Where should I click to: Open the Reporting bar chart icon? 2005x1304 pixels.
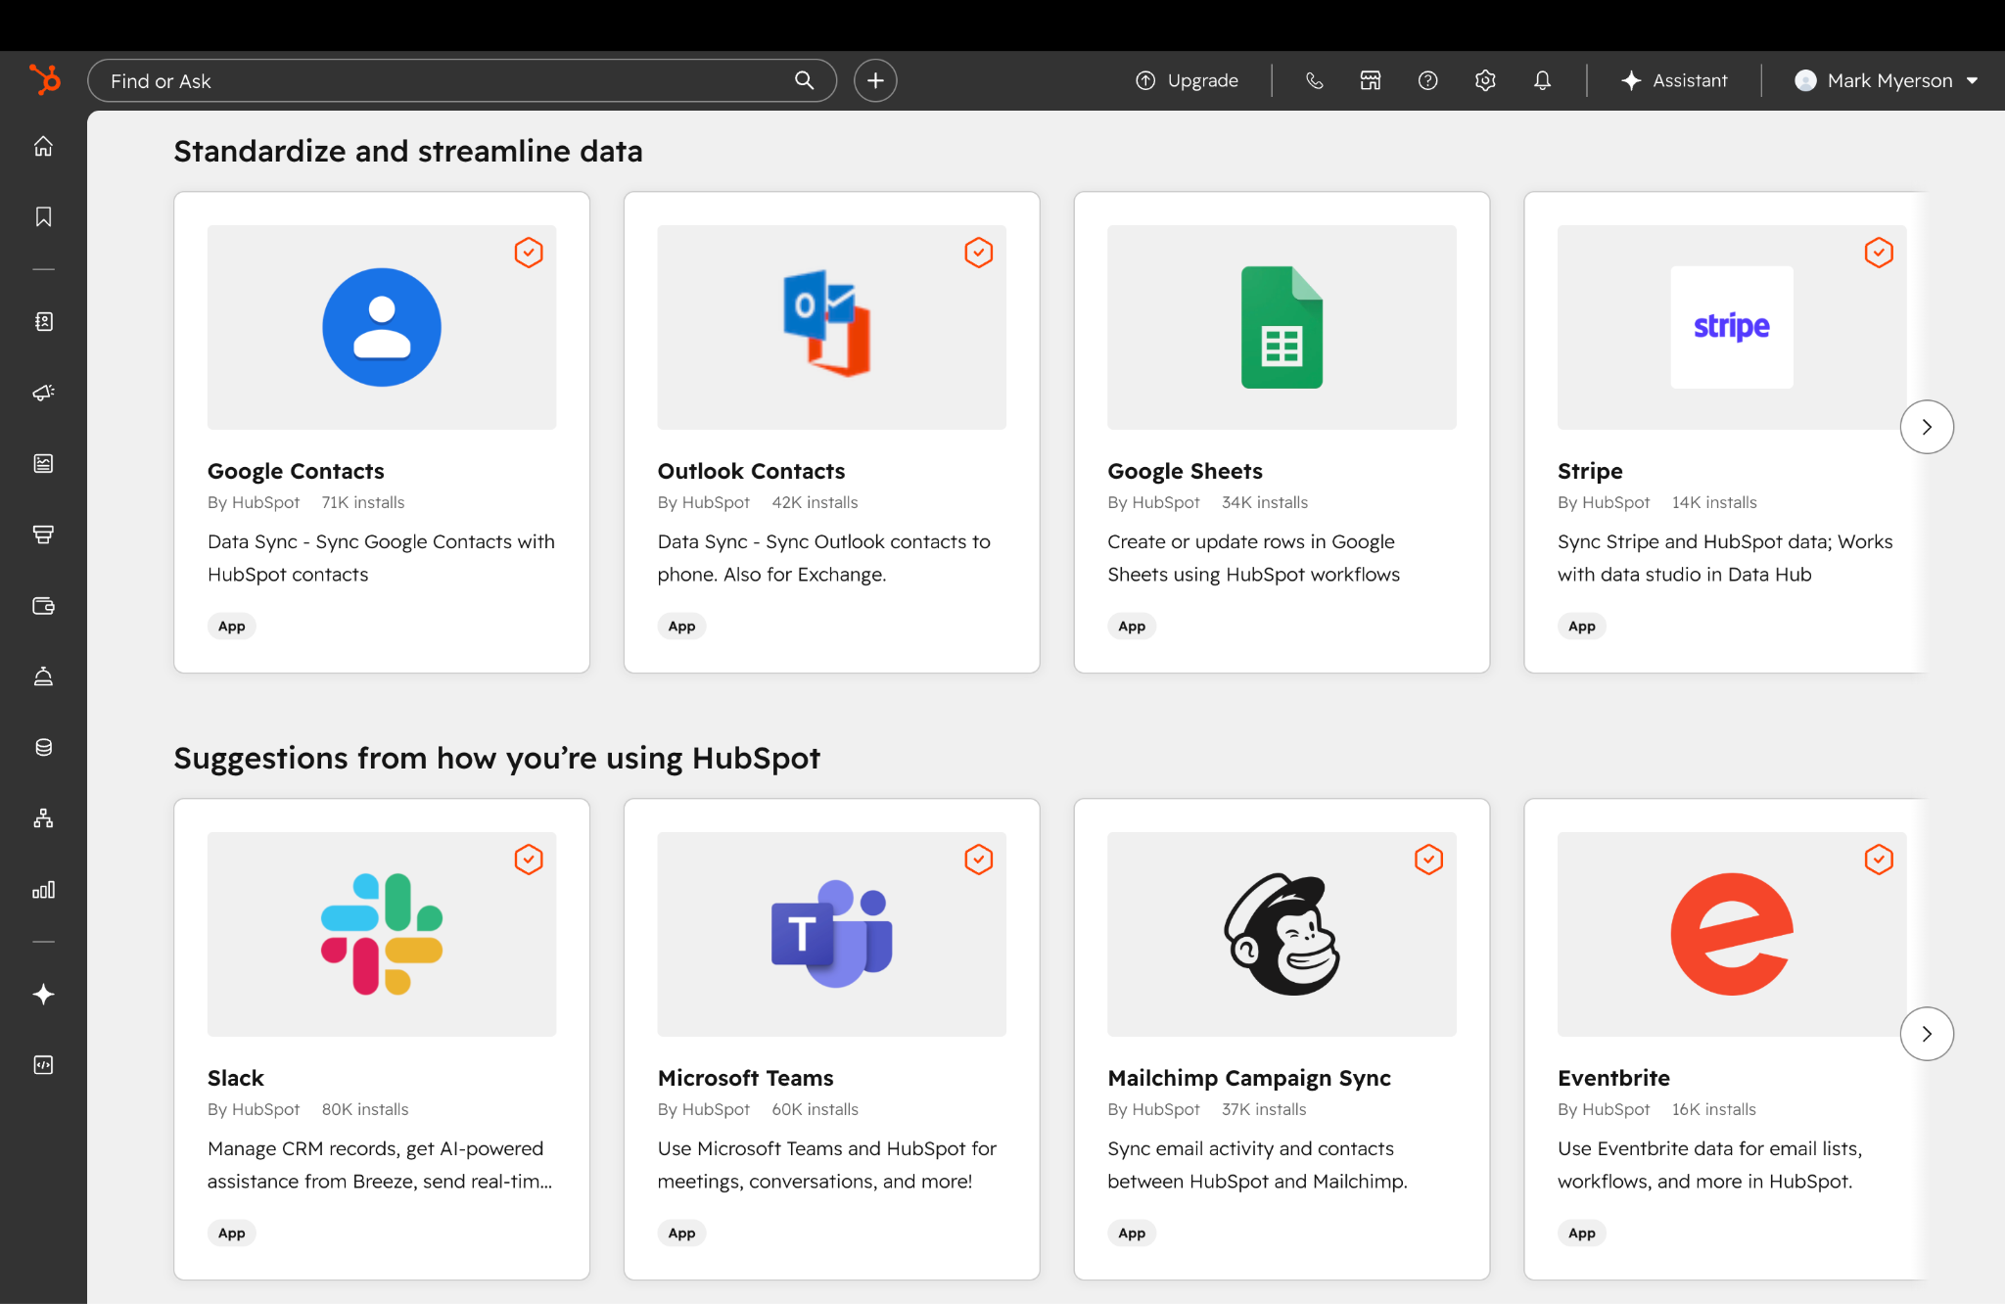click(x=43, y=890)
